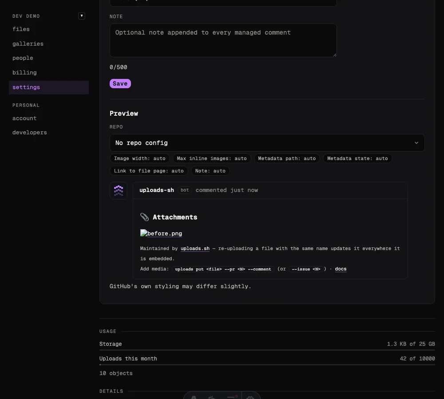Click the purple Save button
Viewport: 444px width, 399px height.
pos(120,83)
